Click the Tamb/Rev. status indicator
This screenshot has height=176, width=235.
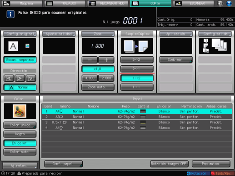[x=223, y=173]
